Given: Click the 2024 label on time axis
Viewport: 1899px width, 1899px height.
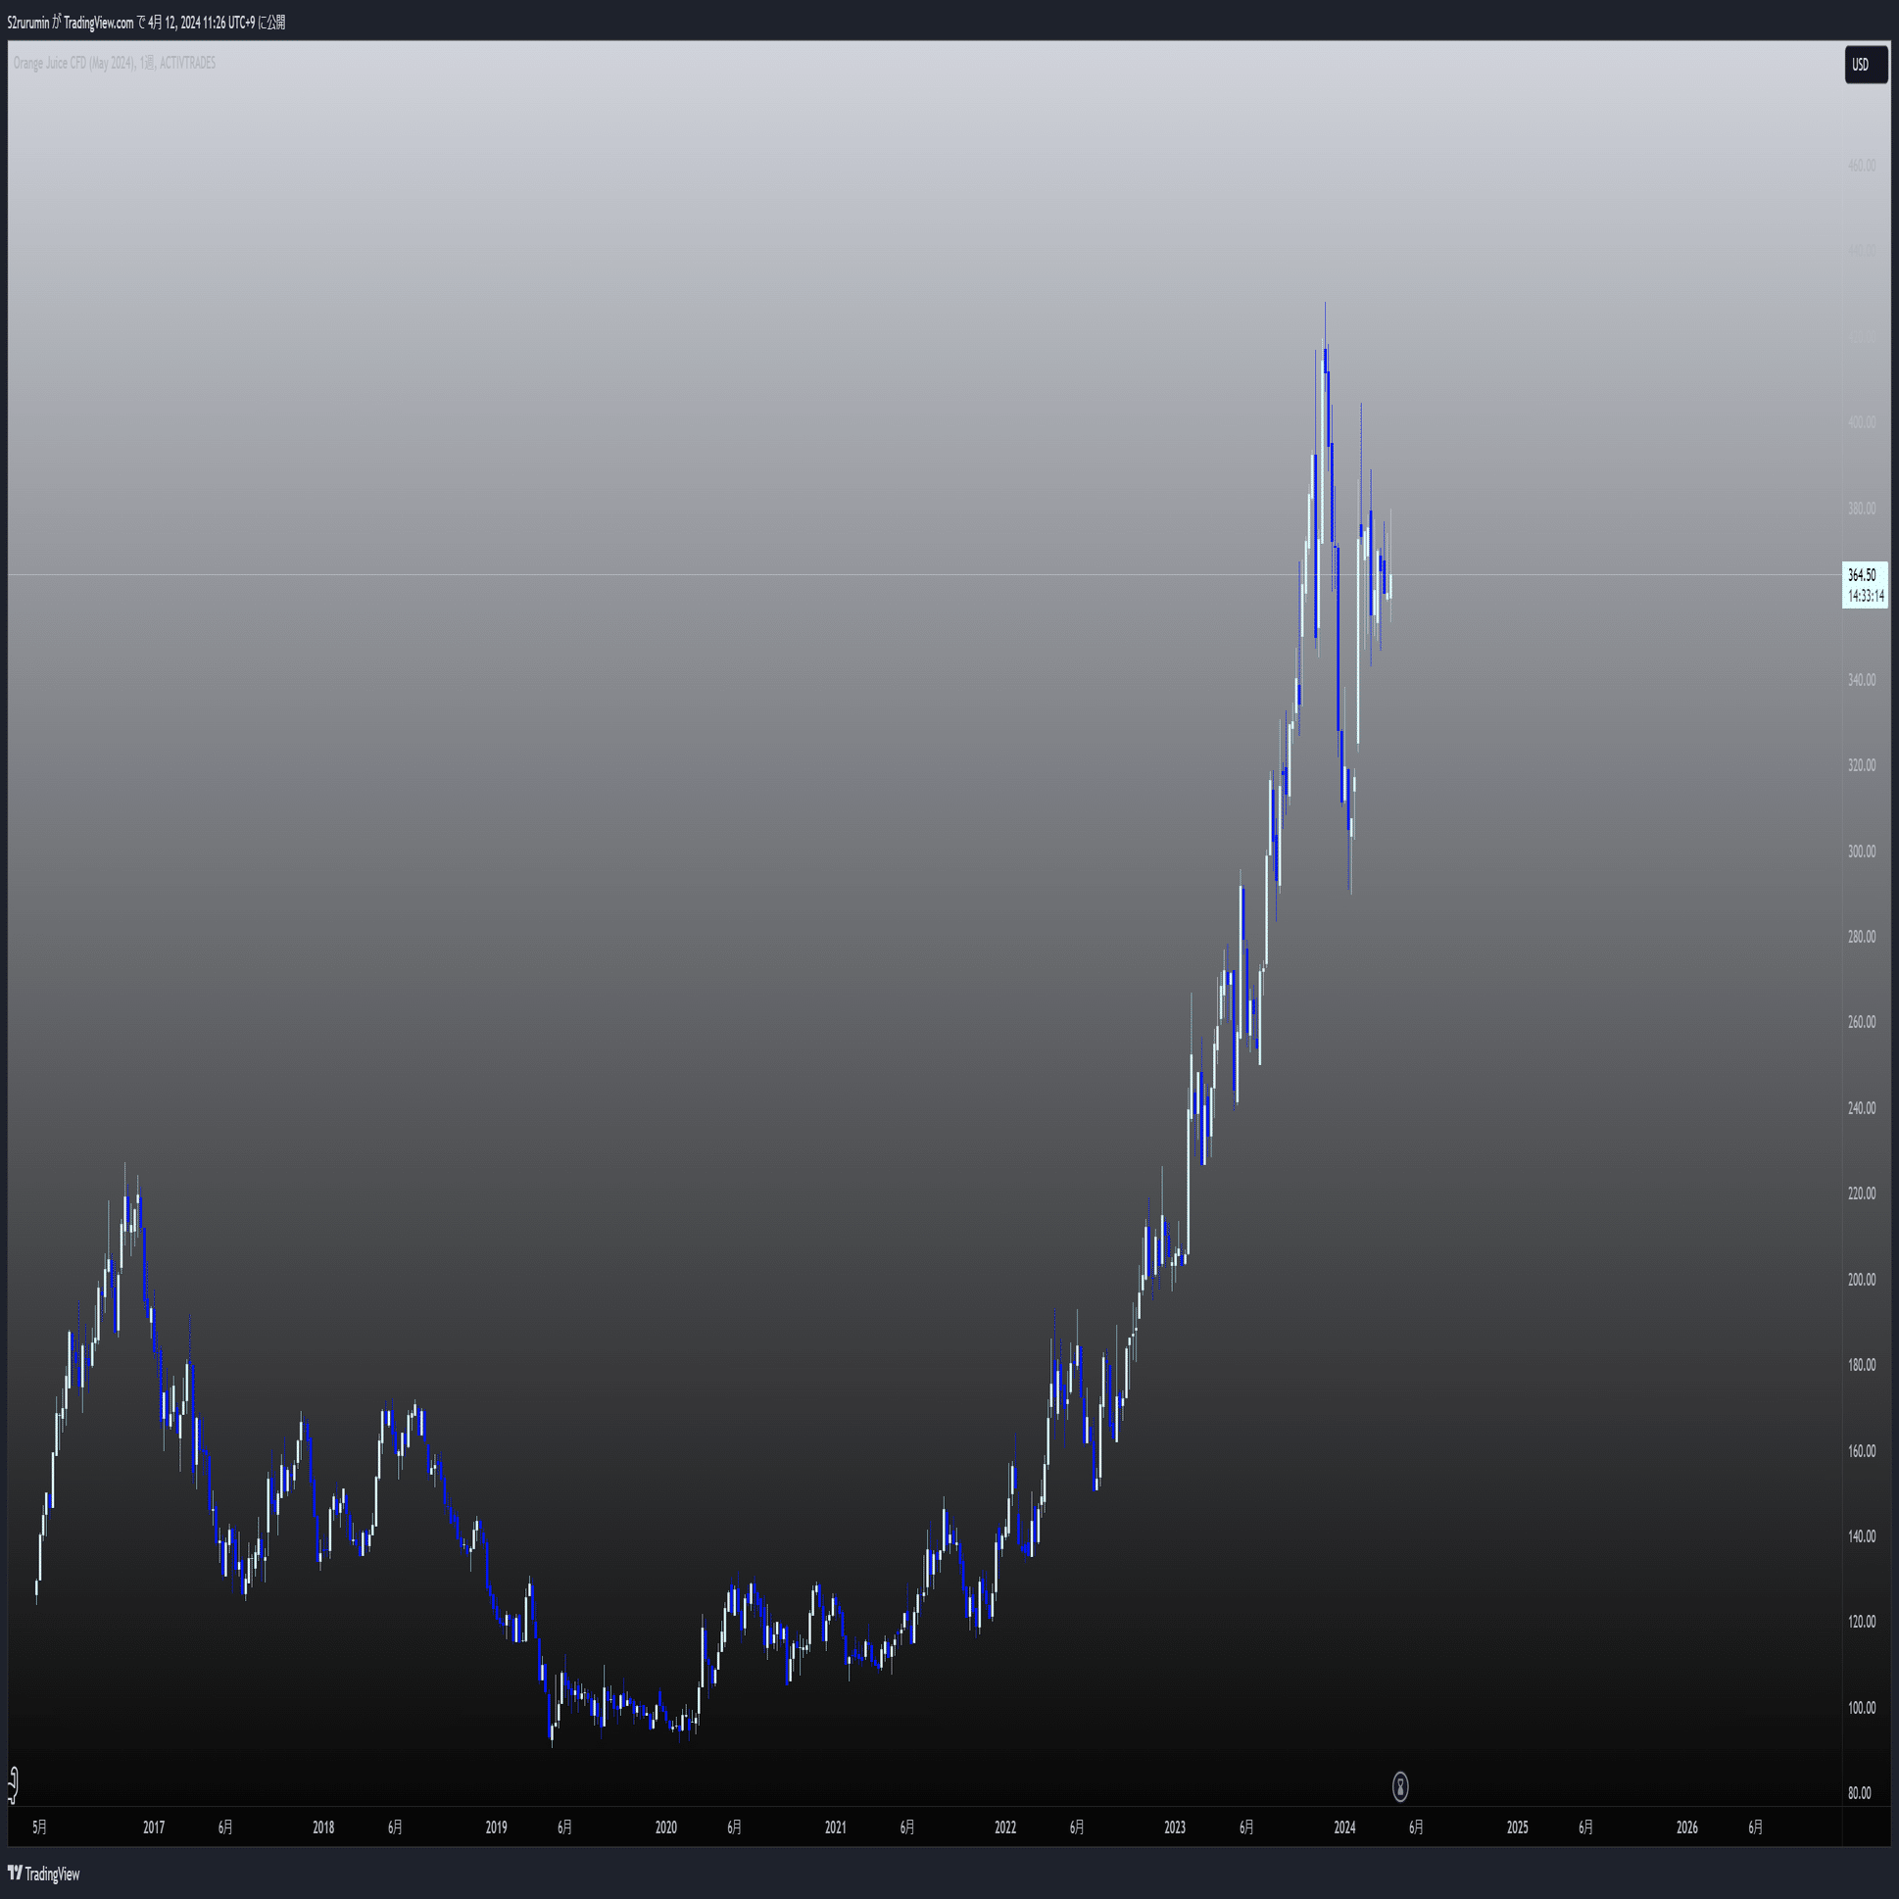Looking at the screenshot, I should [x=1343, y=1827].
